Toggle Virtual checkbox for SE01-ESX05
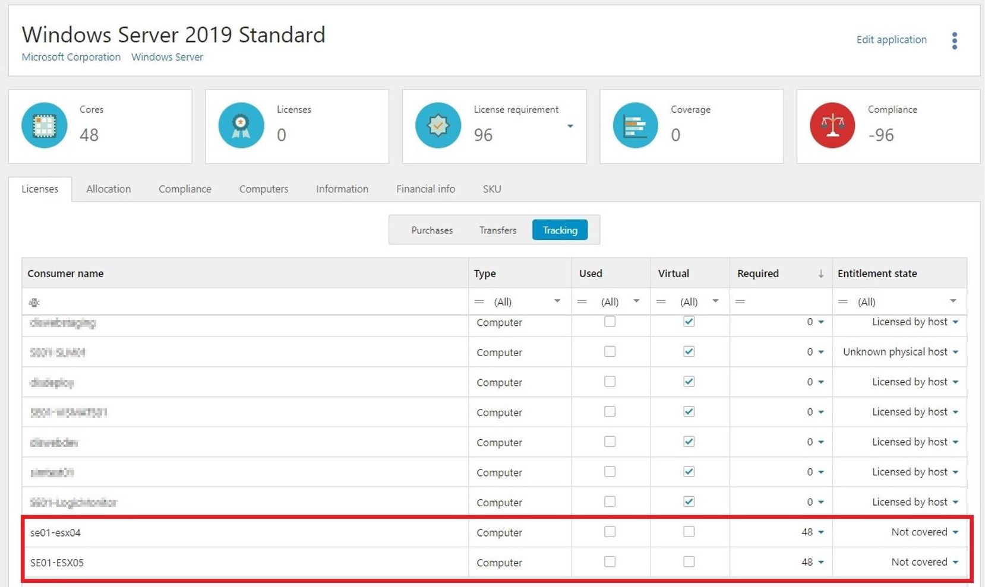This screenshot has height=587, width=985. tap(689, 561)
